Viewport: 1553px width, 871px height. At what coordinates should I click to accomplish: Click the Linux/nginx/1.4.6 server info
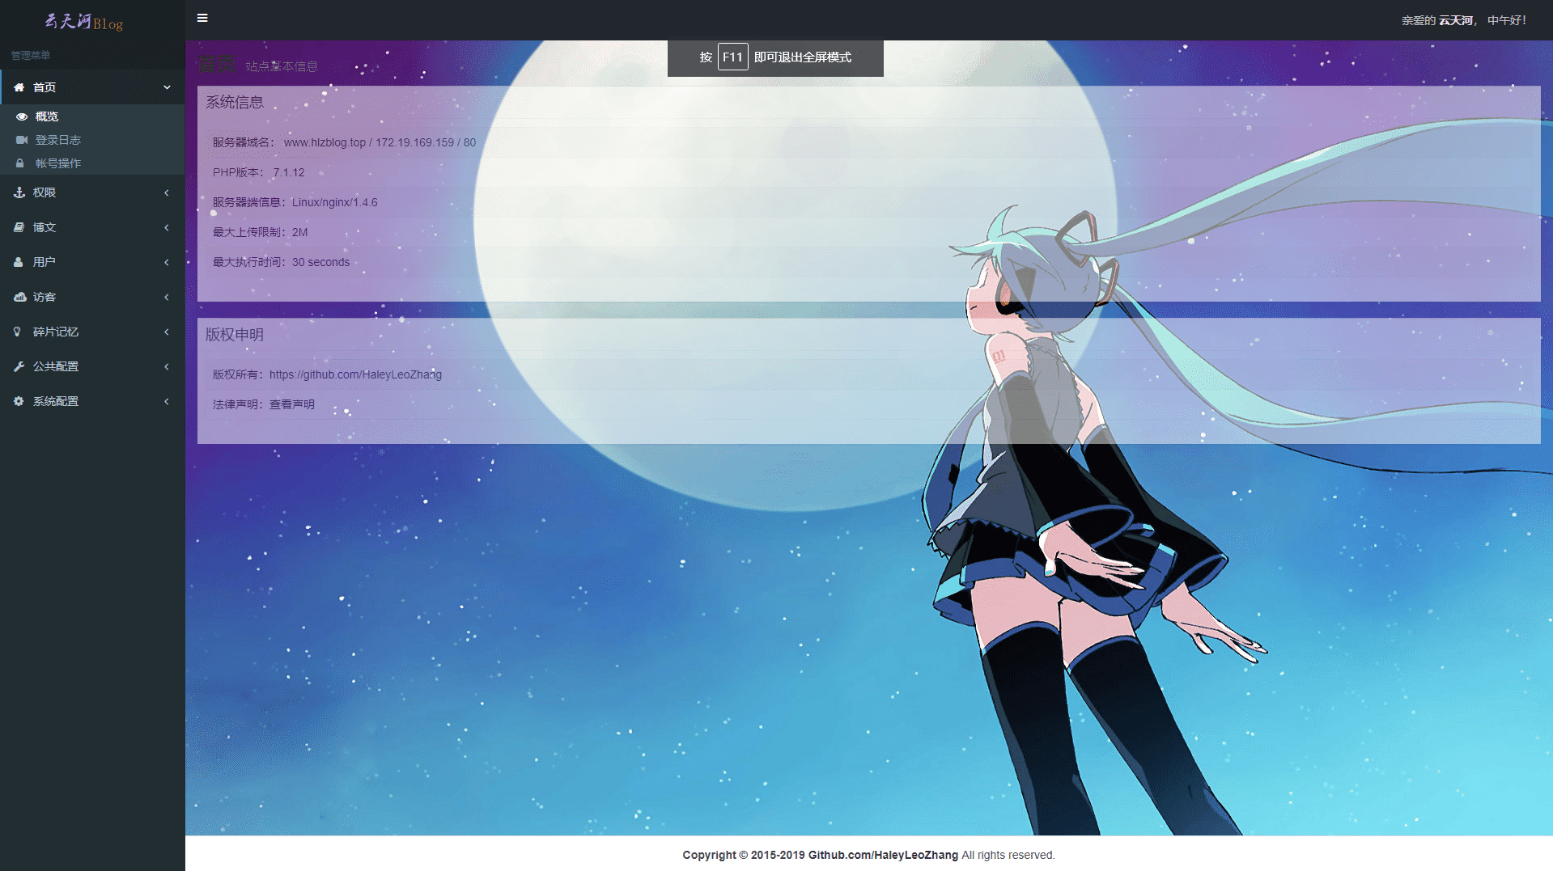coord(335,202)
